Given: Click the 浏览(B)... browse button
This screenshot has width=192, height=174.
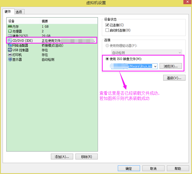Looking at the screenshot, I should (x=171, y=66).
